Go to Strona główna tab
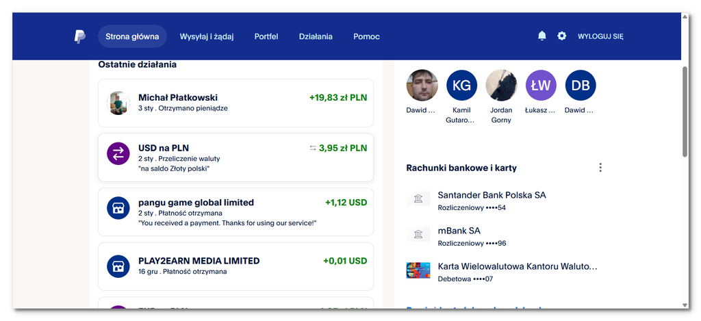The image size is (701, 321). click(x=132, y=37)
